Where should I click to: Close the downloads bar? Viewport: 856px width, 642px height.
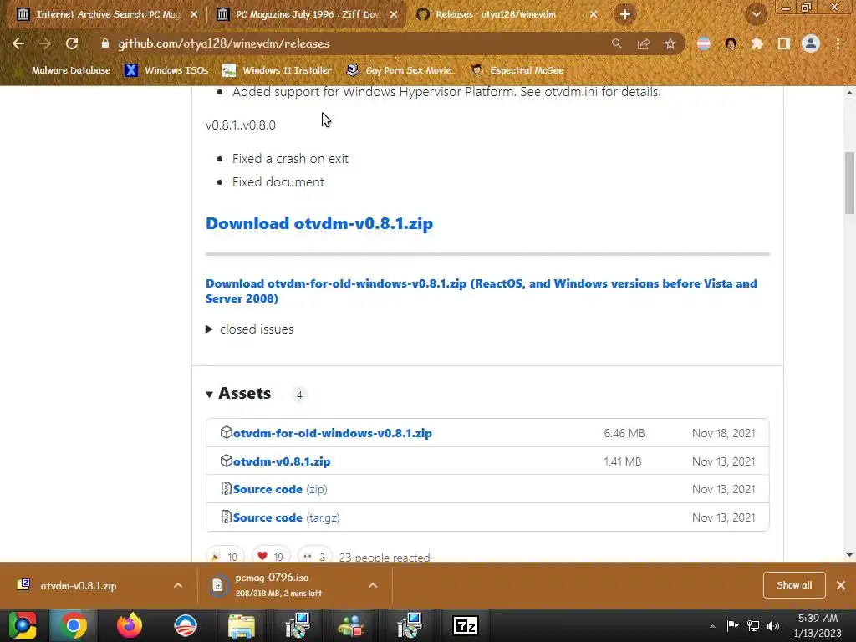click(841, 585)
